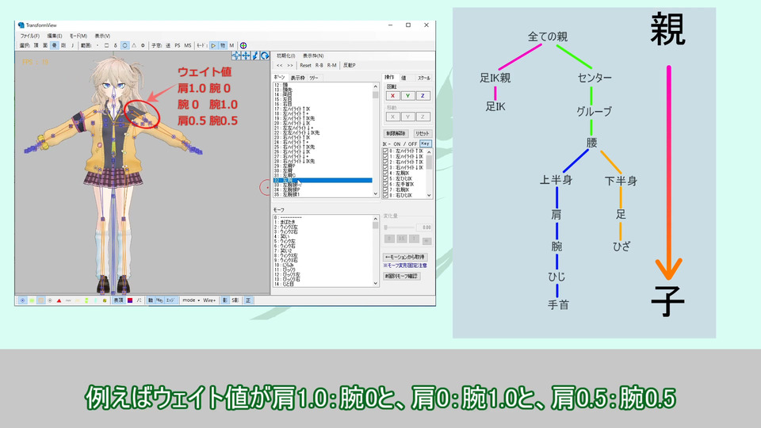The width and height of the screenshot is (761, 428).
Task: Click the R-M button
Action: point(332,65)
